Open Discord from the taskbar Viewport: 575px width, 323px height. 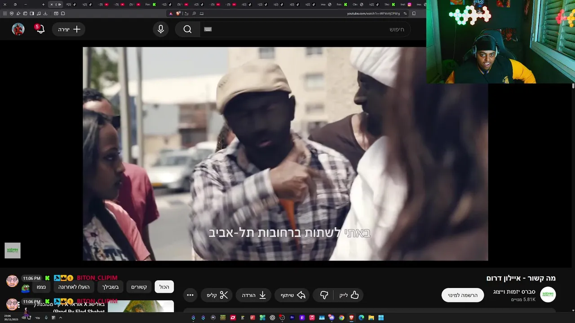tap(332, 318)
